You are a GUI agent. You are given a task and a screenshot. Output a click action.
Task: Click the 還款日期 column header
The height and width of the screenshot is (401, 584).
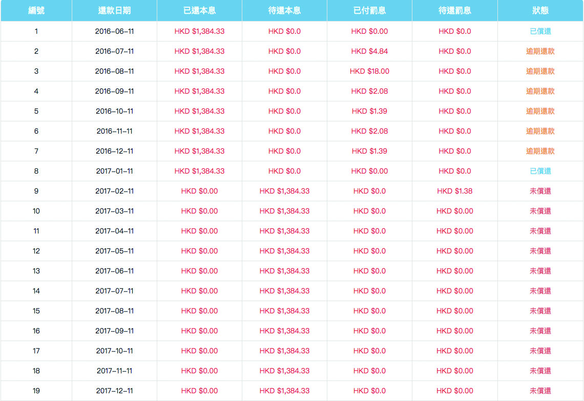114,11
